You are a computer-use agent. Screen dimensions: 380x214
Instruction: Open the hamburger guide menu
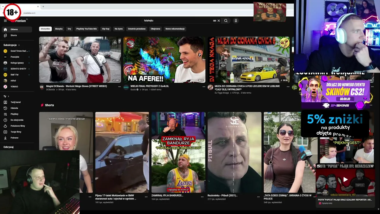[5, 21]
